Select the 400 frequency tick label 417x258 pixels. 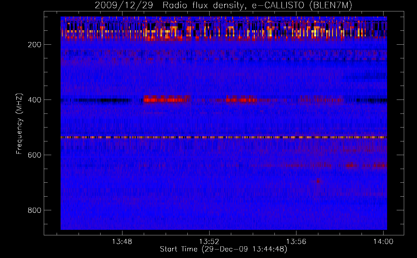35,100
